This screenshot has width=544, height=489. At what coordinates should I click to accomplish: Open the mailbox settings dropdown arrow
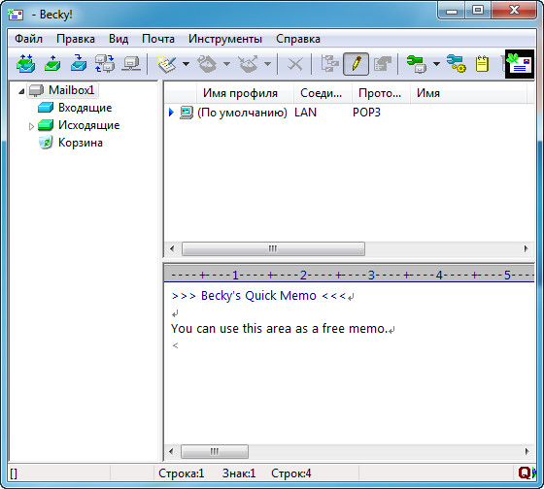point(437,64)
